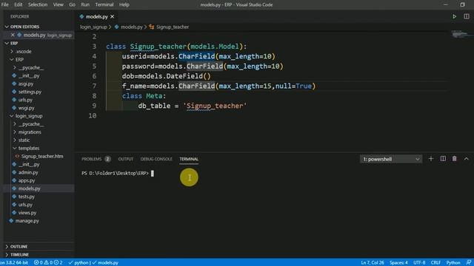Image resolution: width=474 pixels, height=266 pixels.
Task: Change Python language mode in status bar
Action: coord(453,262)
